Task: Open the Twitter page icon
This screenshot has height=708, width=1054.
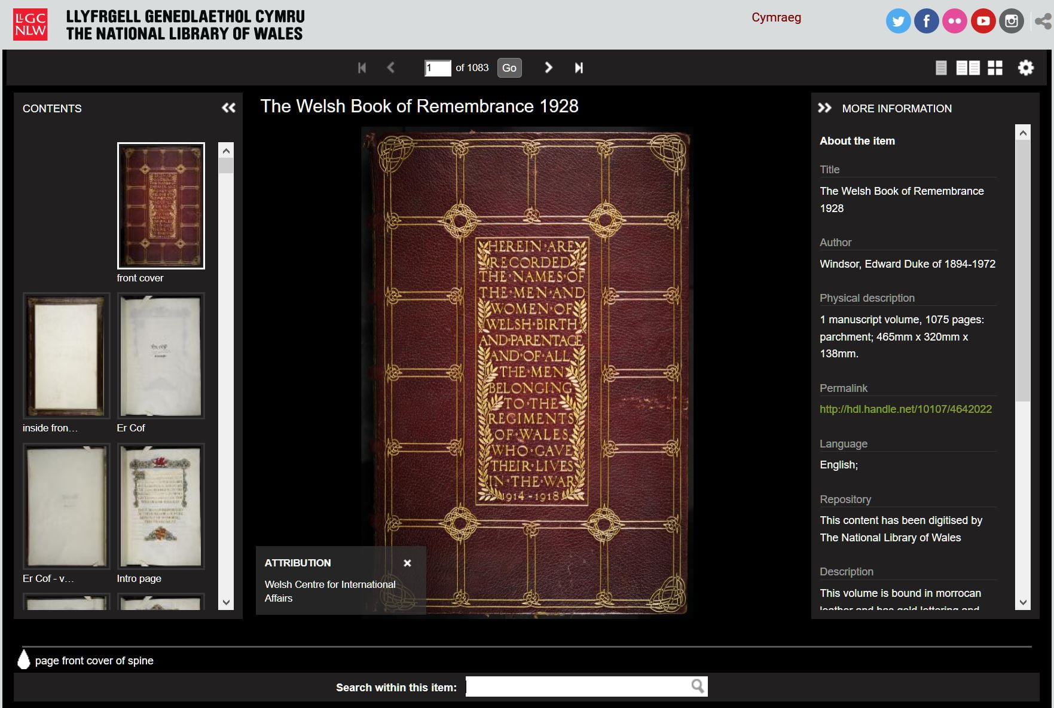Action: pyautogui.click(x=898, y=22)
